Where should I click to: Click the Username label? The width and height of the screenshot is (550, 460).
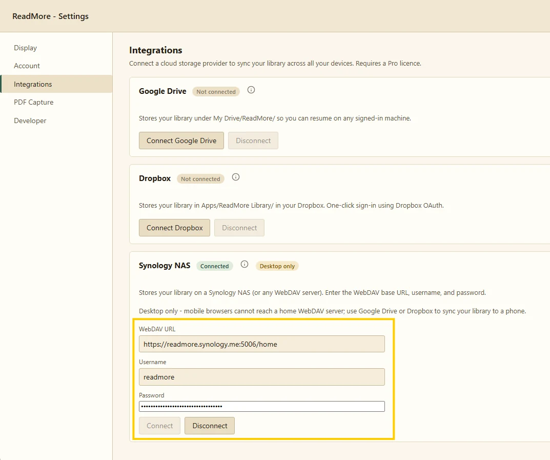pos(153,362)
